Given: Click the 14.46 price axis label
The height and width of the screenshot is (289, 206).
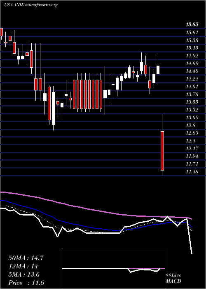Looking at the screenshot, I should pyautogui.click(x=192, y=71).
